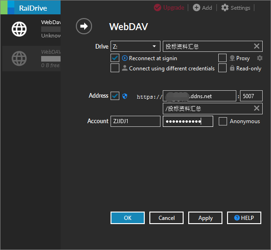271x250 pixels.
Task: Click the Unknown status text in sidebar
Action: tap(51, 36)
